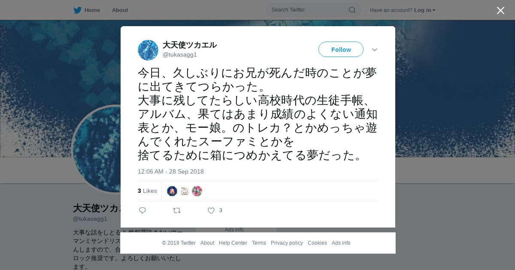The image size is (515, 270).
Task: Follow the account @tukasagg1
Action: click(x=341, y=49)
